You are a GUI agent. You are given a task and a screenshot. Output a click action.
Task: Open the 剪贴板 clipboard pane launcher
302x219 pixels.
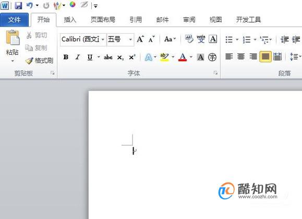[52, 73]
